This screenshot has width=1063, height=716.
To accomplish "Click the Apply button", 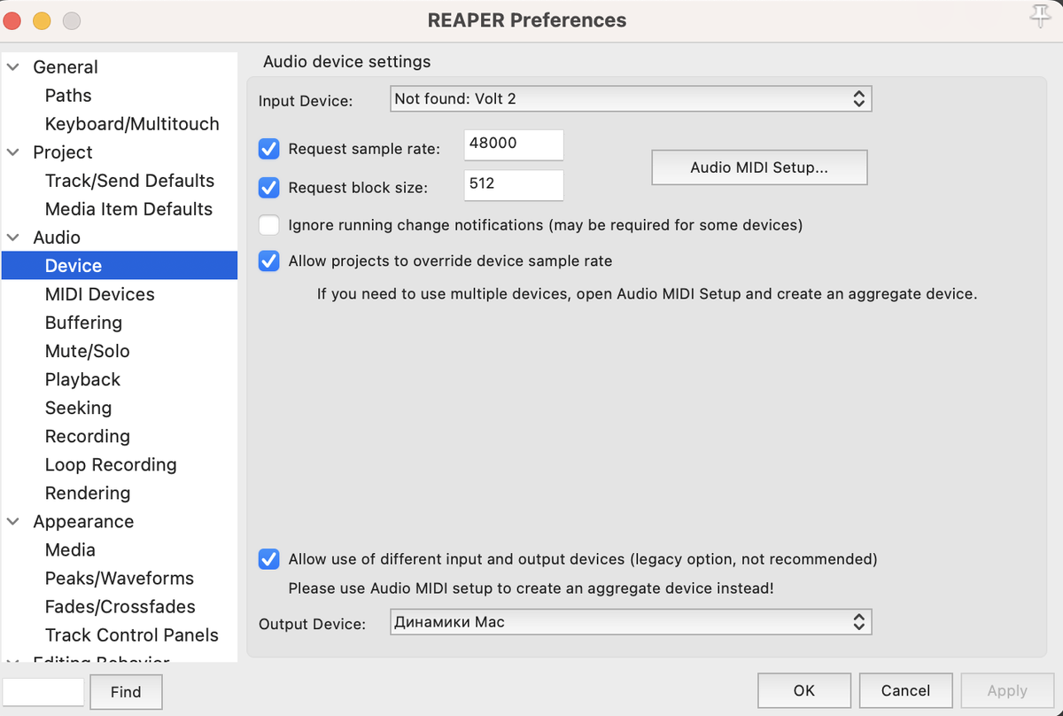I will (1007, 690).
